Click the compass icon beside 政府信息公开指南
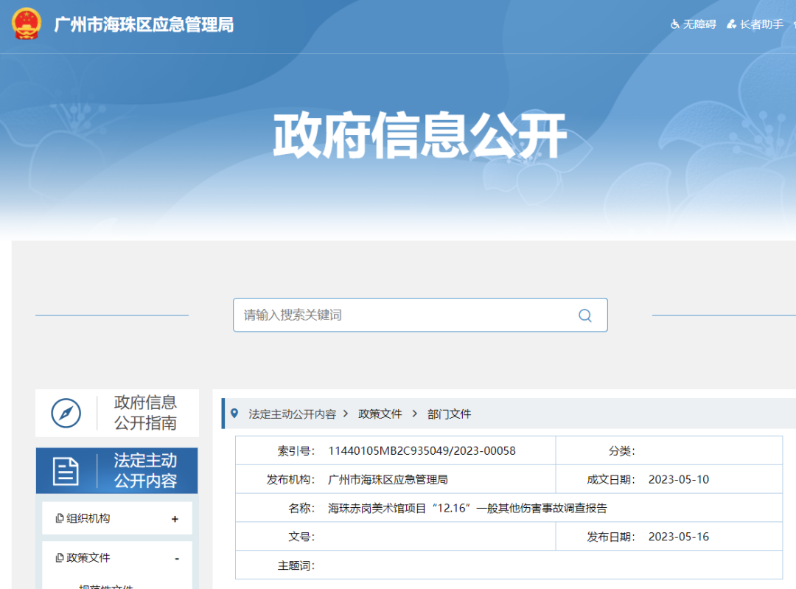This screenshot has width=796, height=589. point(66,413)
